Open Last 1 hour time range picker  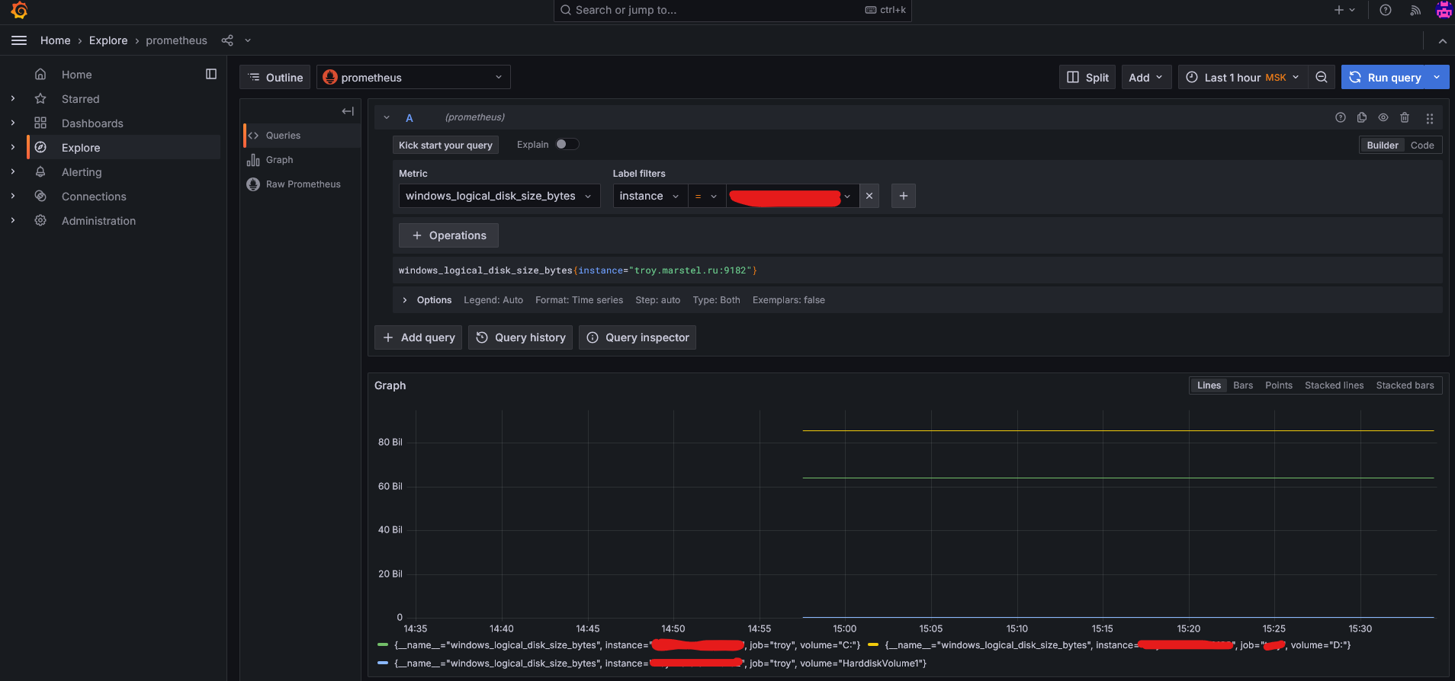[x=1243, y=77]
